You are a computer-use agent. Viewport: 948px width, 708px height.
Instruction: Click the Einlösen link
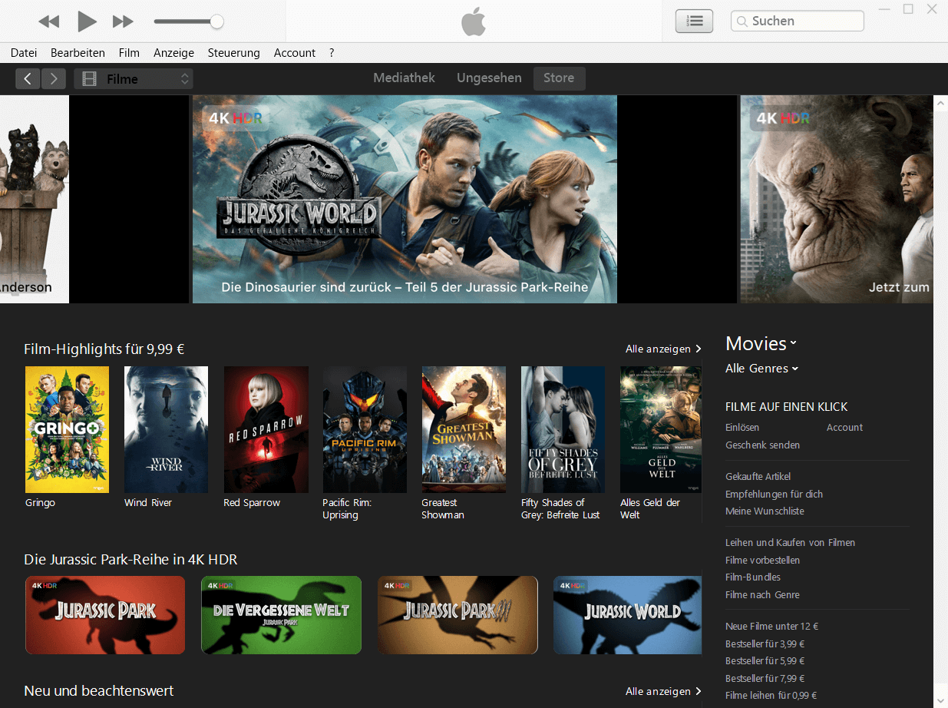pos(742,428)
